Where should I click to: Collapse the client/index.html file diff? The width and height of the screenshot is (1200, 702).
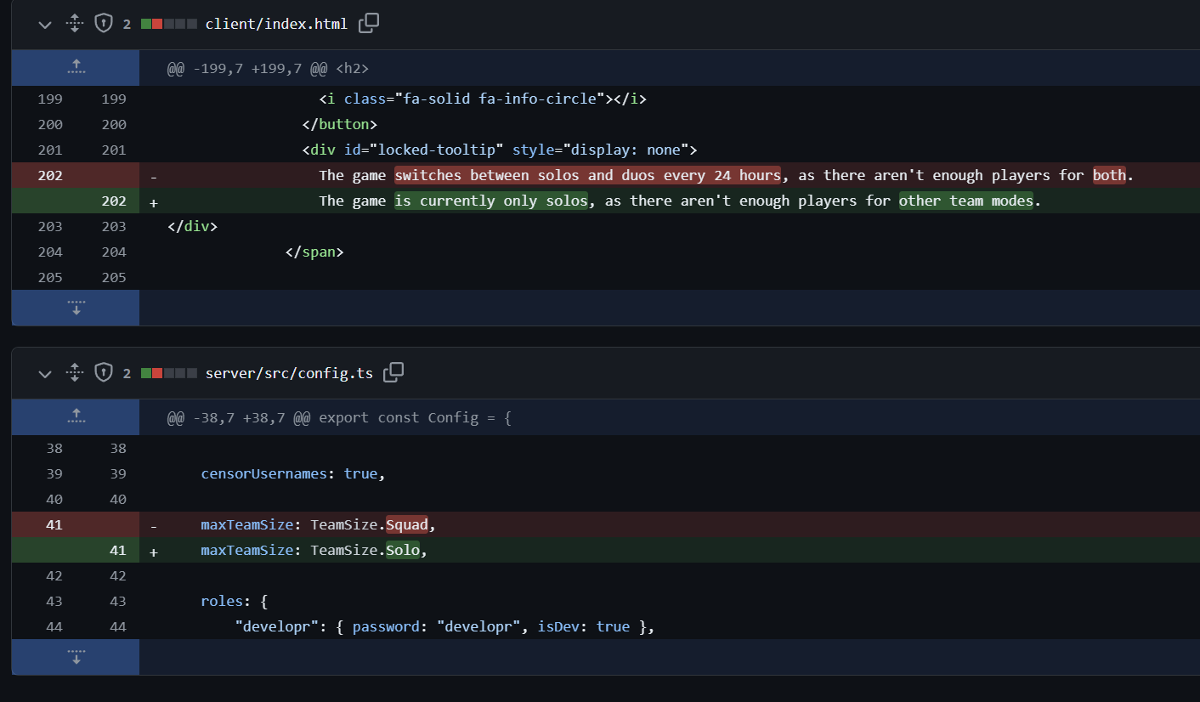(45, 24)
